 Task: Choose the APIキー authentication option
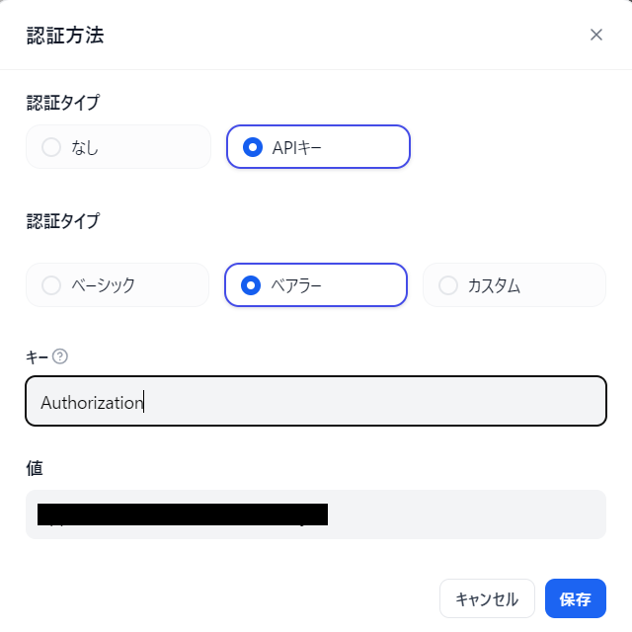coord(318,147)
